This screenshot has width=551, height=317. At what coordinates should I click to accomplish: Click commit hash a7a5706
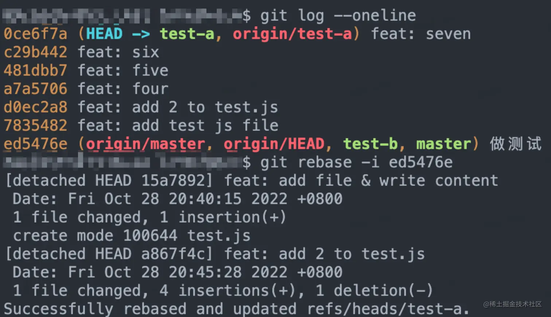[x=35, y=89]
